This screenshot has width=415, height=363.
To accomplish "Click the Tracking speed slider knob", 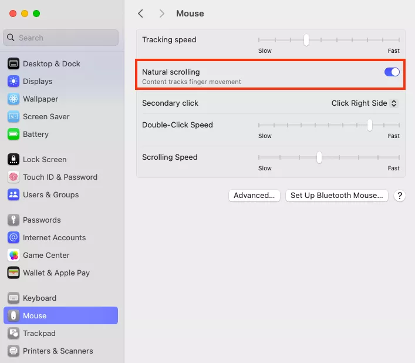I will pyautogui.click(x=306, y=41).
